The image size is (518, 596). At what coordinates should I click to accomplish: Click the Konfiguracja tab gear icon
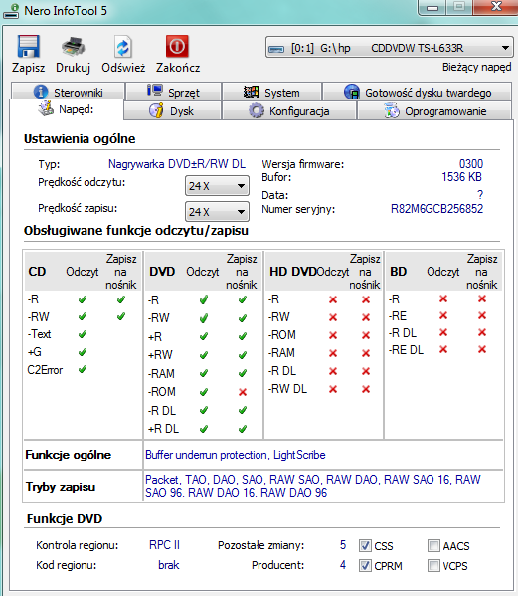click(x=257, y=111)
